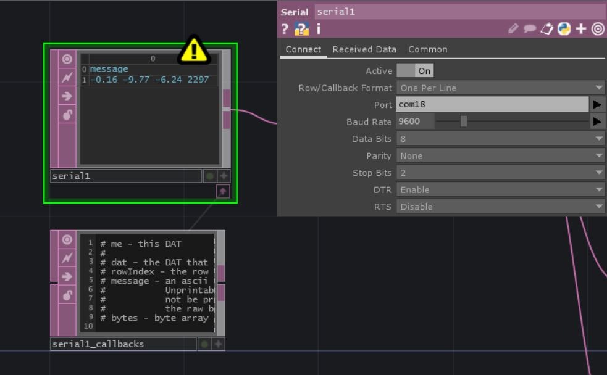Click Stop Bits parameter label
This screenshot has width=607, height=375.
pyautogui.click(x=372, y=173)
